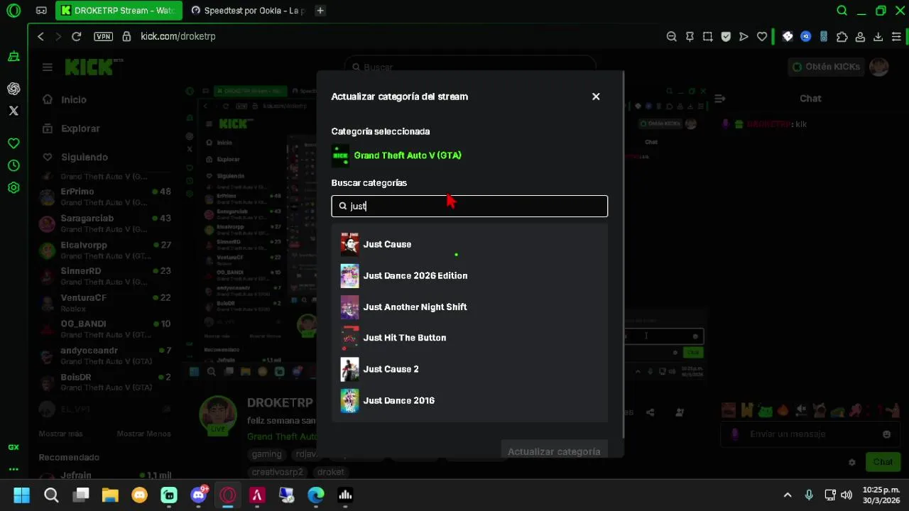Select Just Dance 2026 Edition result

click(x=469, y=275)
